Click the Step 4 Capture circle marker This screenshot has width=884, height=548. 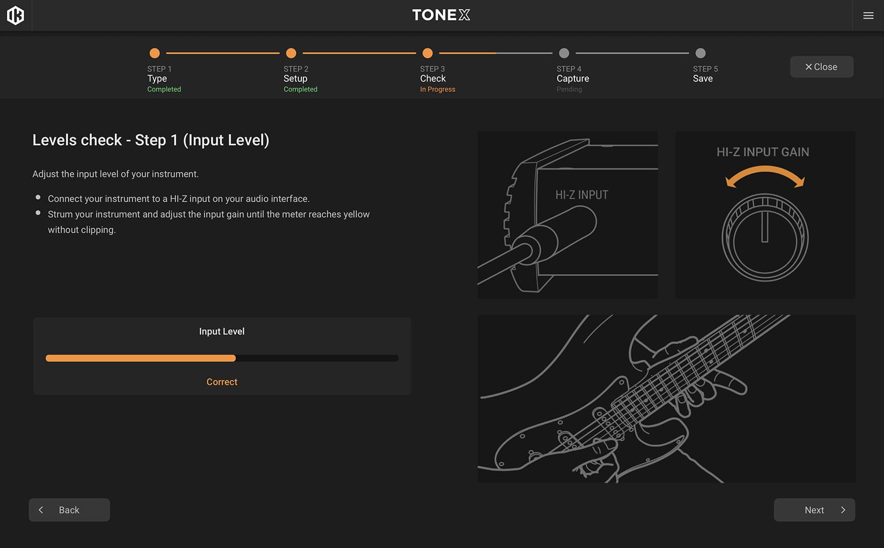point(564,53)
